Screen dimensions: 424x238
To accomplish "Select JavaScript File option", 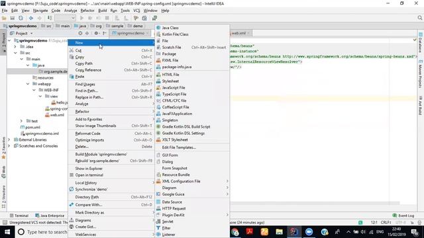I will (174, 87).
